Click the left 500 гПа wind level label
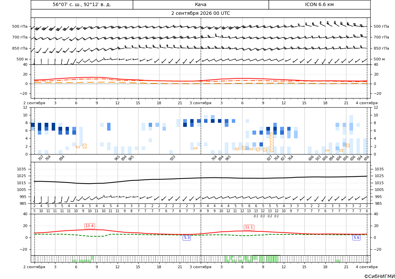This screenshot has height=279, width=395. point(20,26)
